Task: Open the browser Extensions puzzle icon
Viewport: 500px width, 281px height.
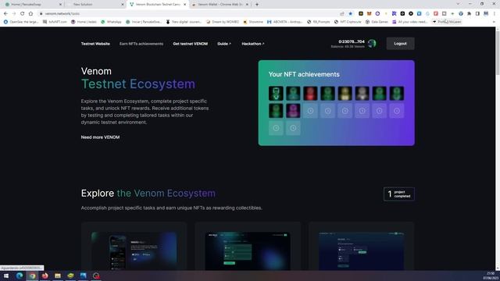Action: point(469,14)
